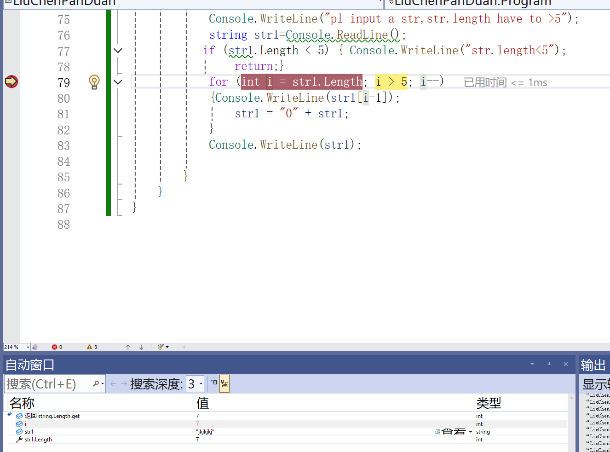
Task: Click Console.WriteLine(str1) on line 83
Action: tap(282, 145)
